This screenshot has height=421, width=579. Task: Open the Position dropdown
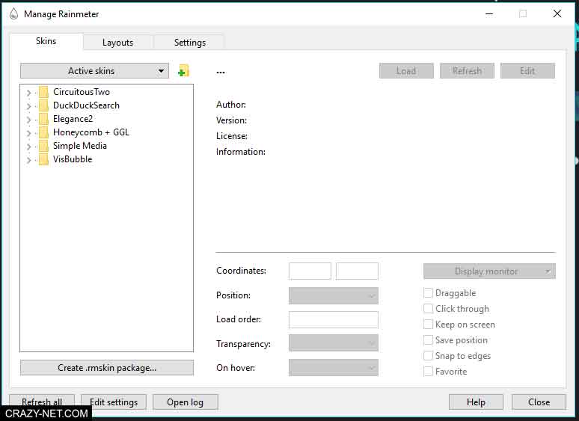(x=334, y=295)
